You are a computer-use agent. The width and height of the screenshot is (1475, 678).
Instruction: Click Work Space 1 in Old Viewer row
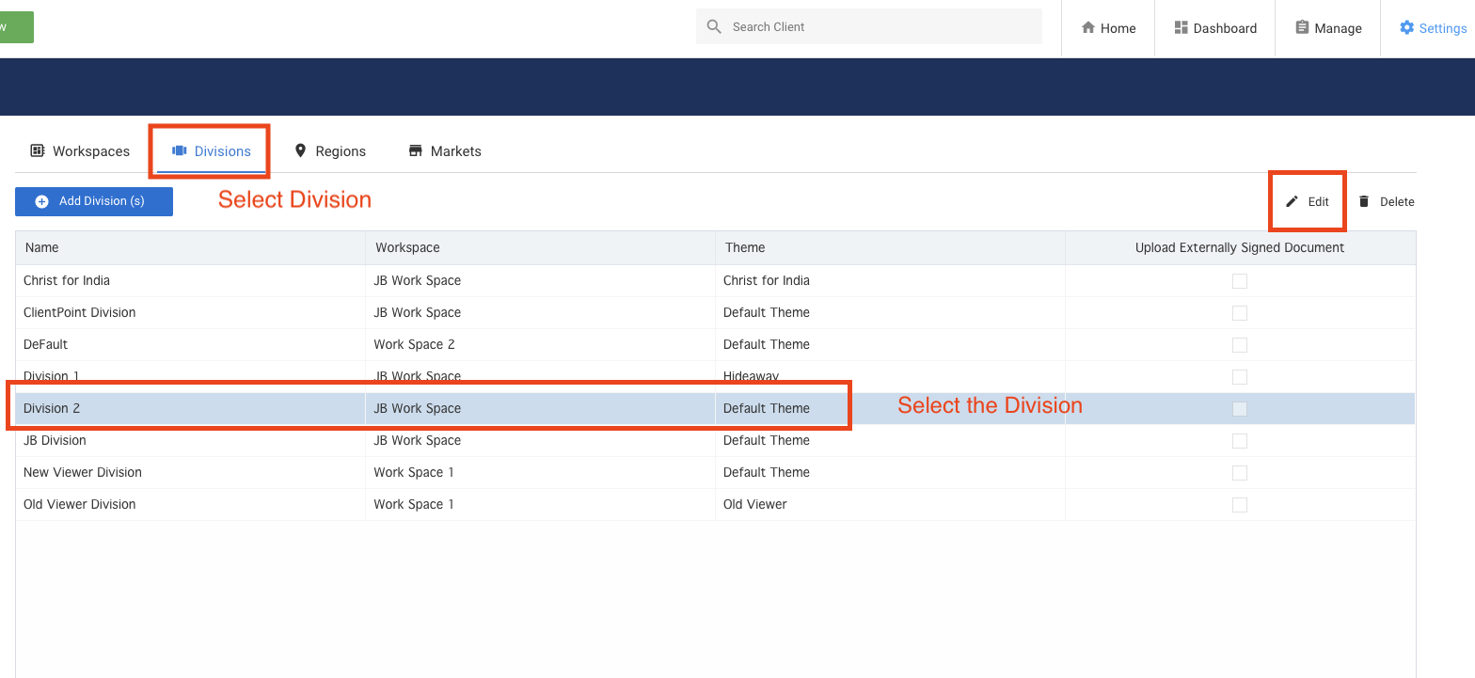pyautogui.click(x=414, y=504)
